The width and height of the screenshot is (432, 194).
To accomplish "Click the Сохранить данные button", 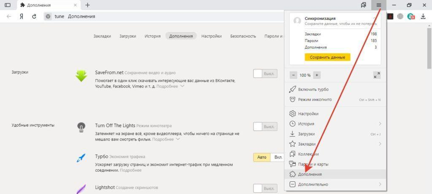I will click(327, 57).
